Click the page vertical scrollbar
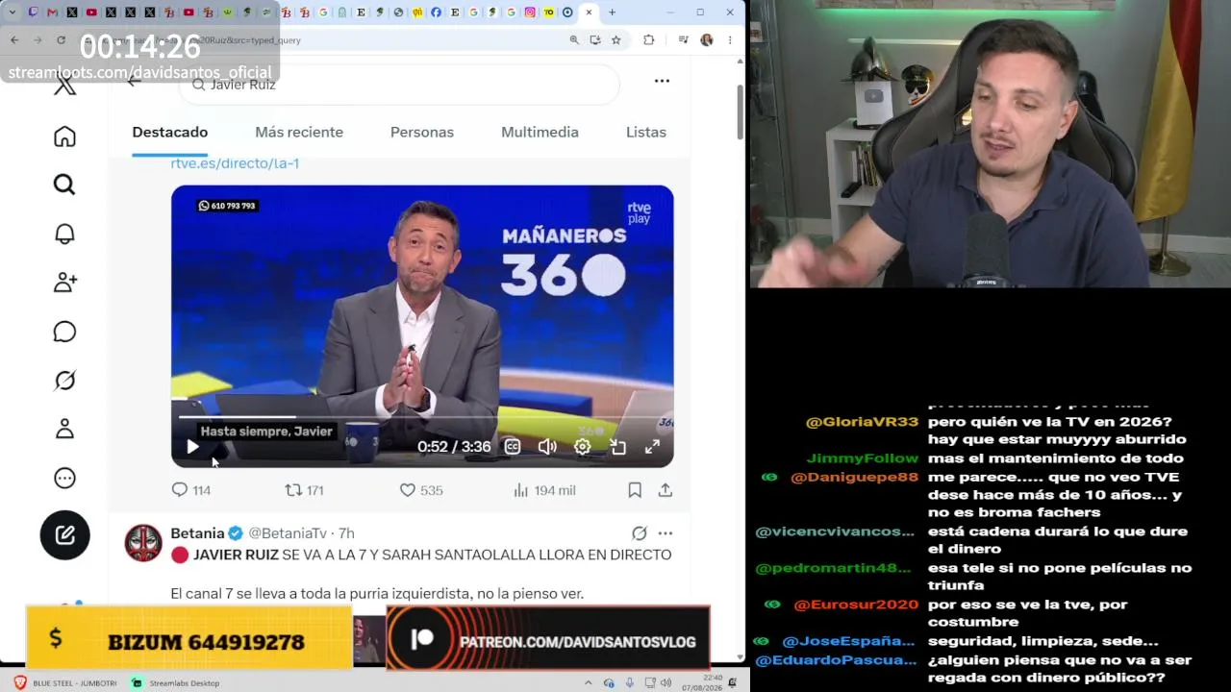 [741, 111]
